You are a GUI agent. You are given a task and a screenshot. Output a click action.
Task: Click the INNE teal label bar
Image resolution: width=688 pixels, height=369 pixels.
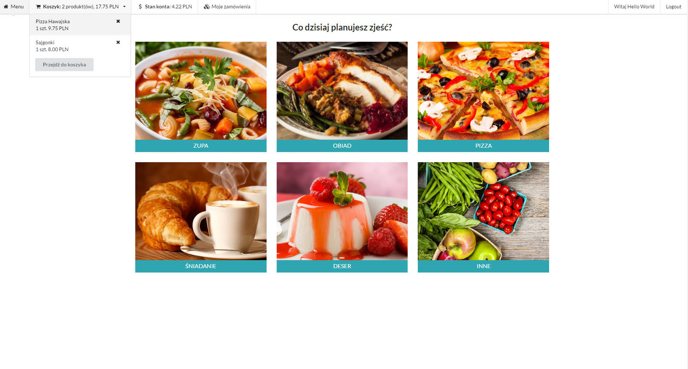point(483,266)
